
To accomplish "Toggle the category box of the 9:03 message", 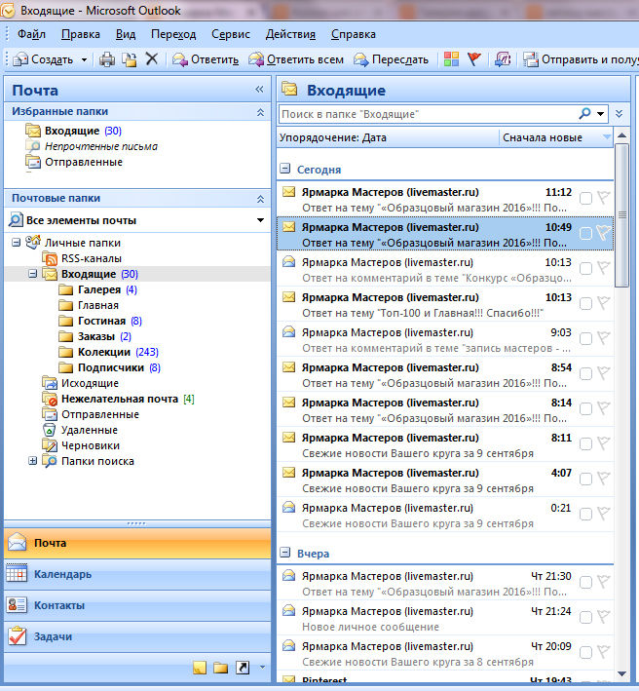I will point(585,338).
